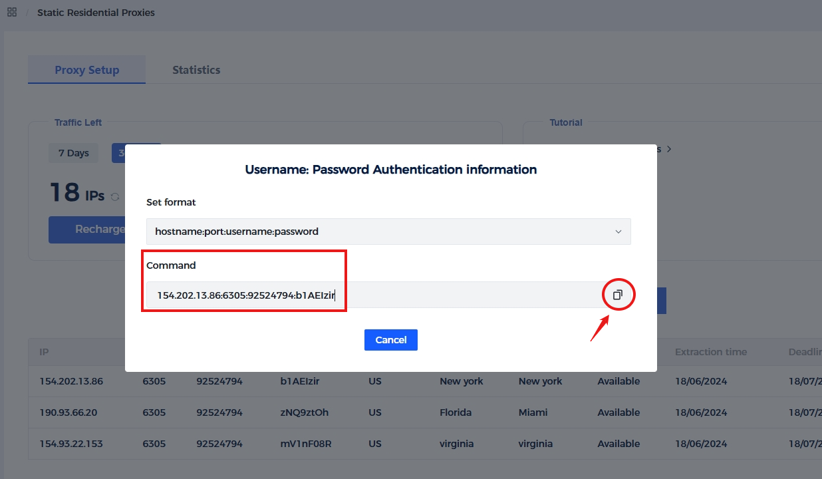
Task: Click the Extraction time column header
Action: [x=710, y=352]
